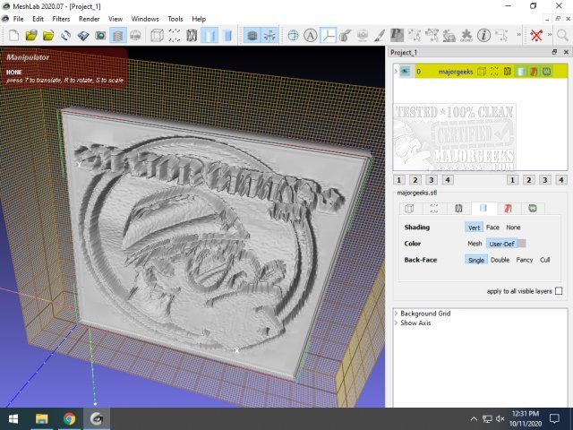This screenshot has width=573, height=430.
Task: Click the Delete selected faces icon
Action: tap(535, 36)
